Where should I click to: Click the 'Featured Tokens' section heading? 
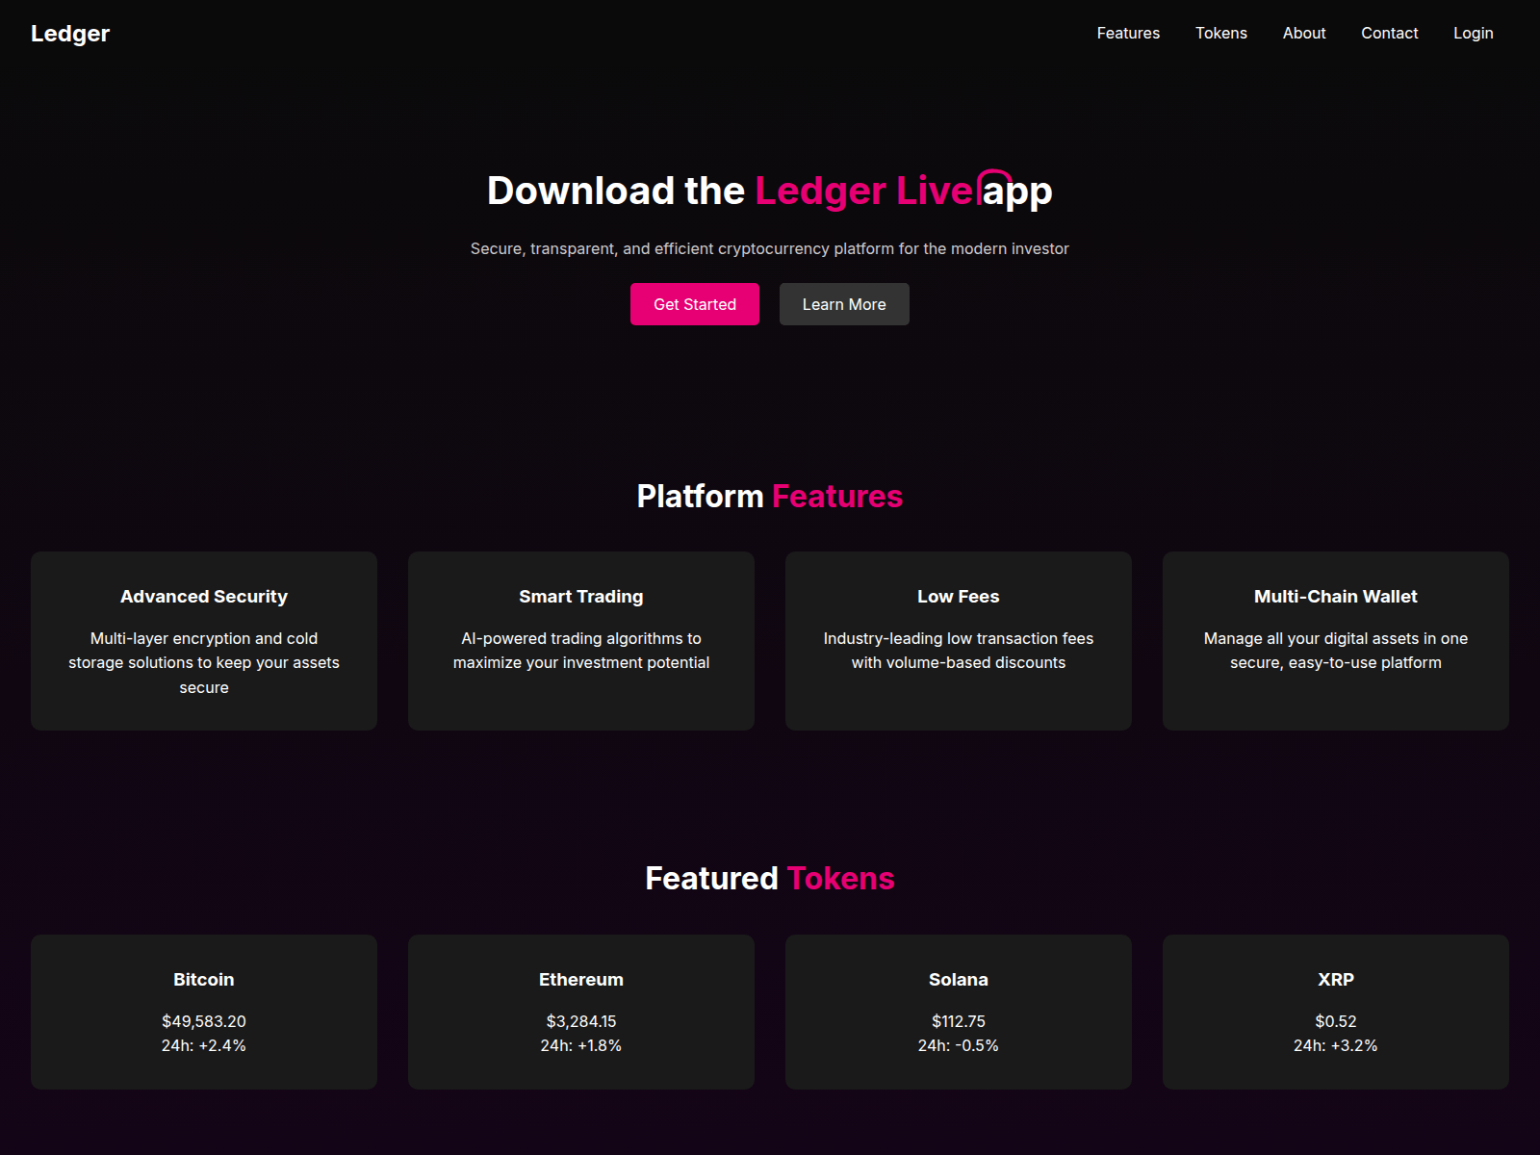point(770,878)
